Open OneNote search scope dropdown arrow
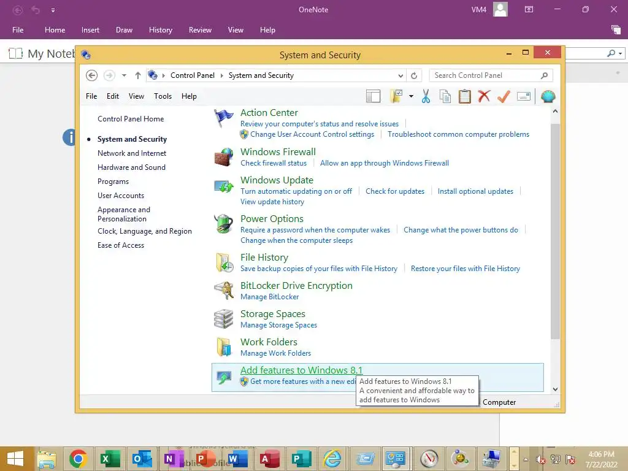This screenshot has width=628, height=471. (620, 53)
